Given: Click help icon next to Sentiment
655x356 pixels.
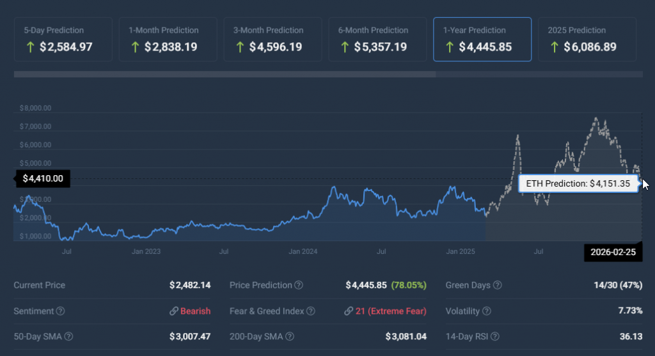Looking at the screenshot, I should click(x=61, y=311).
